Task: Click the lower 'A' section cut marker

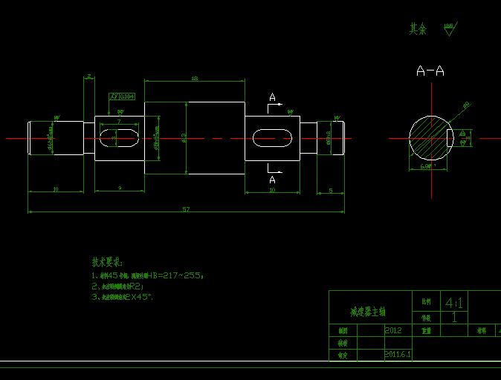Action: pyautogui.click(x=272, y=180)
